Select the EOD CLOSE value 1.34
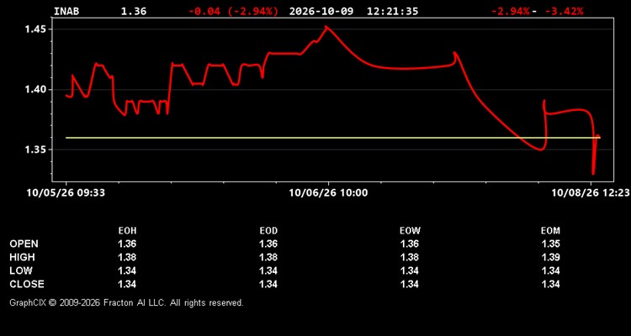The width and height of the screenshot is (631, 336). [268, 284]
